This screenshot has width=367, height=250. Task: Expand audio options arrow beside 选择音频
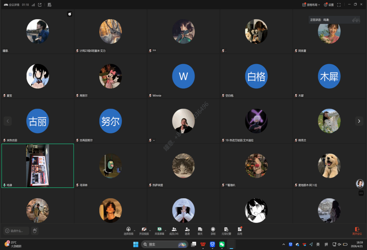[x=135, y=230]
